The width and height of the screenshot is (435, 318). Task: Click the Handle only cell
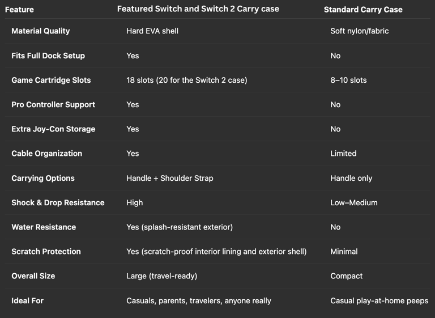351,178
